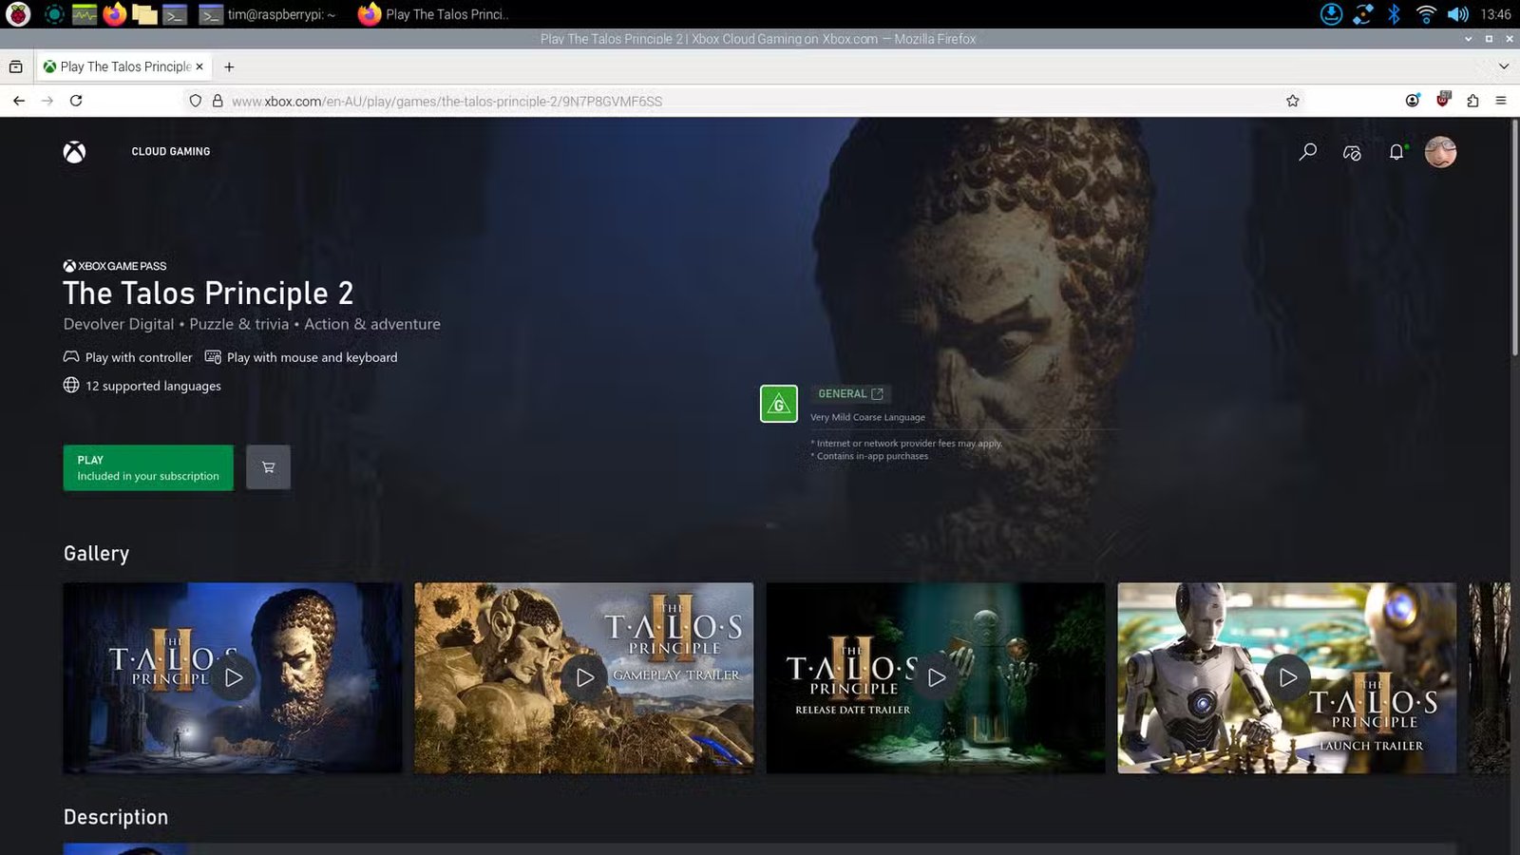Play the Gameplay Trailer thumbnail
The height and width of the screenshot is (855, 1520).
pos(583,677)
